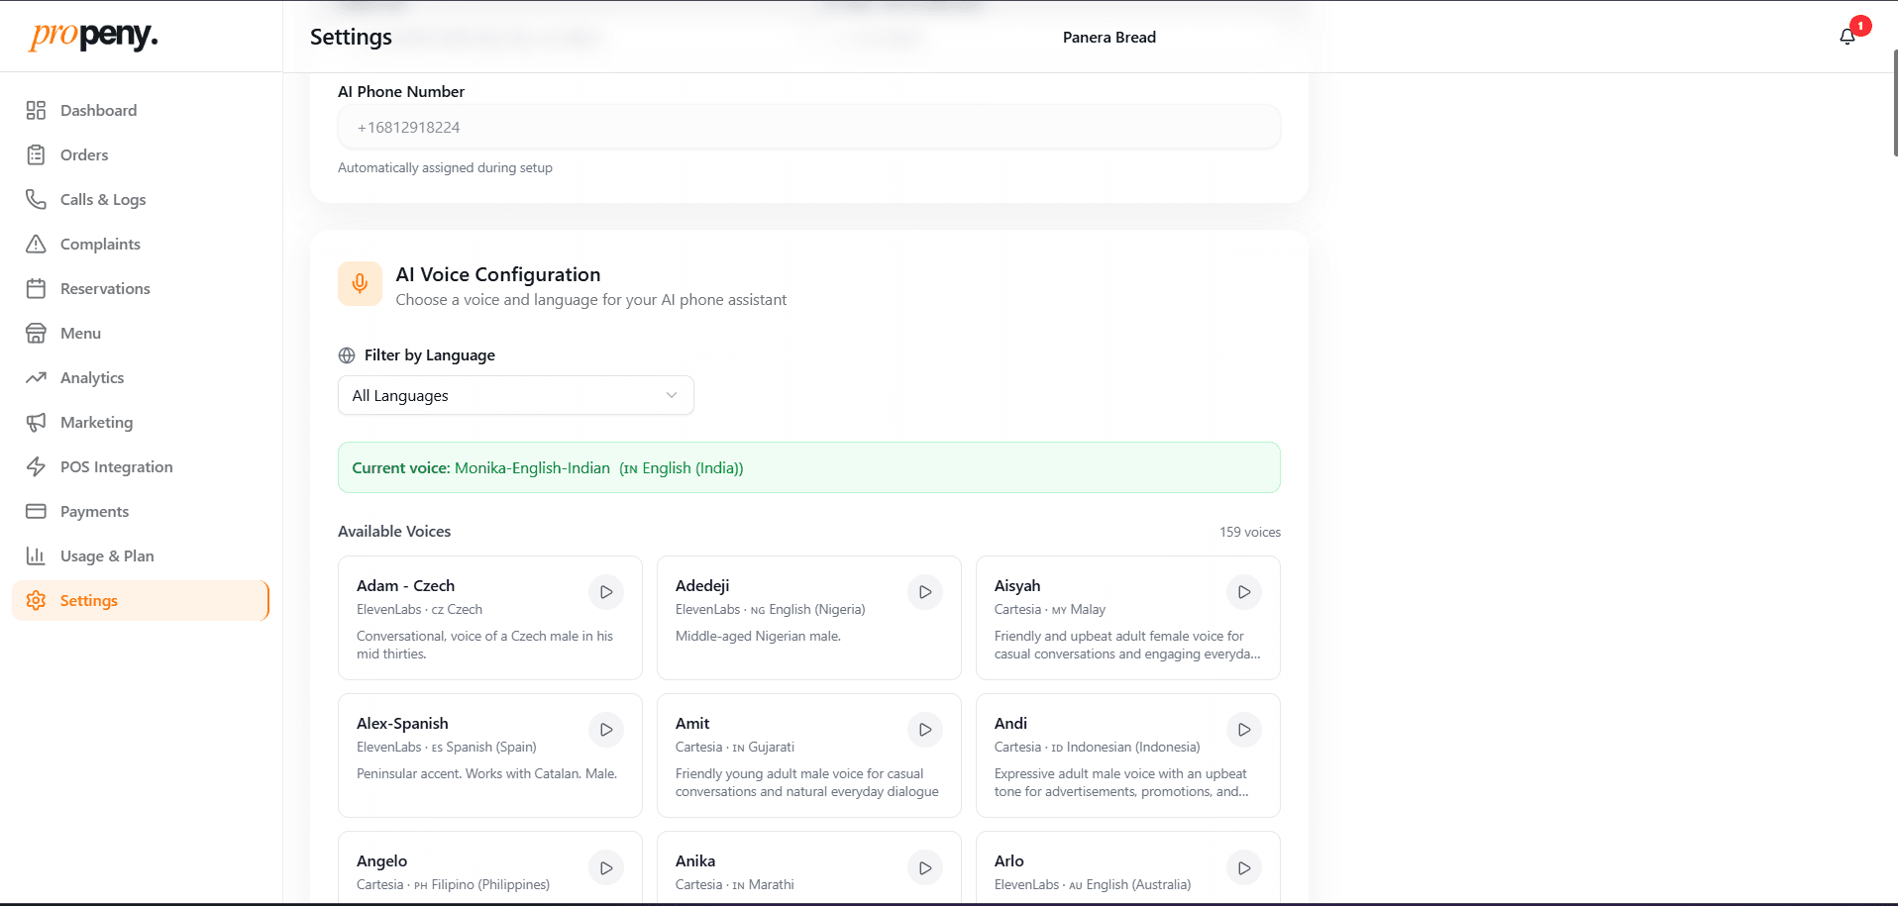
Task: Play preview of Amit voice
Action: [925, 730]
